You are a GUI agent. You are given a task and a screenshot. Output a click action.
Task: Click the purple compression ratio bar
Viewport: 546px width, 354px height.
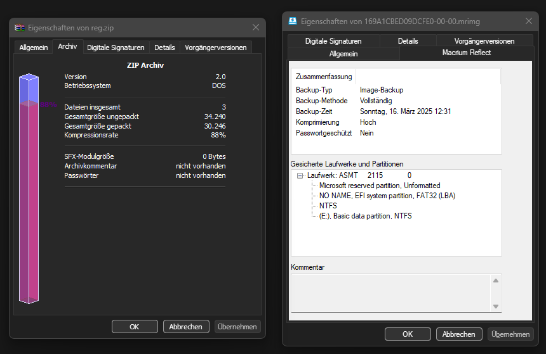[29, 203]
